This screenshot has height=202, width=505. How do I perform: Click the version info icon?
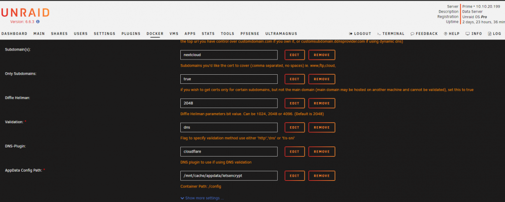[38, 22]
